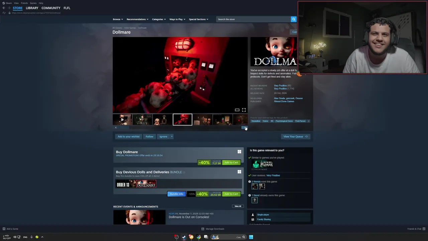This screenshot has height=241, width=428.
Task: Open the Friends menu
Action: click(24, 3)
